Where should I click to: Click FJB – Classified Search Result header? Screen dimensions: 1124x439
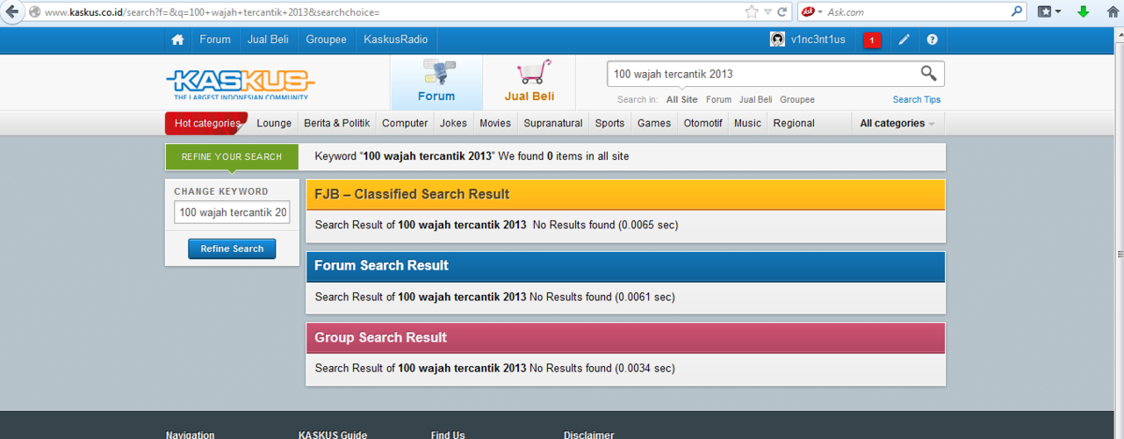(x=625, y=195)
